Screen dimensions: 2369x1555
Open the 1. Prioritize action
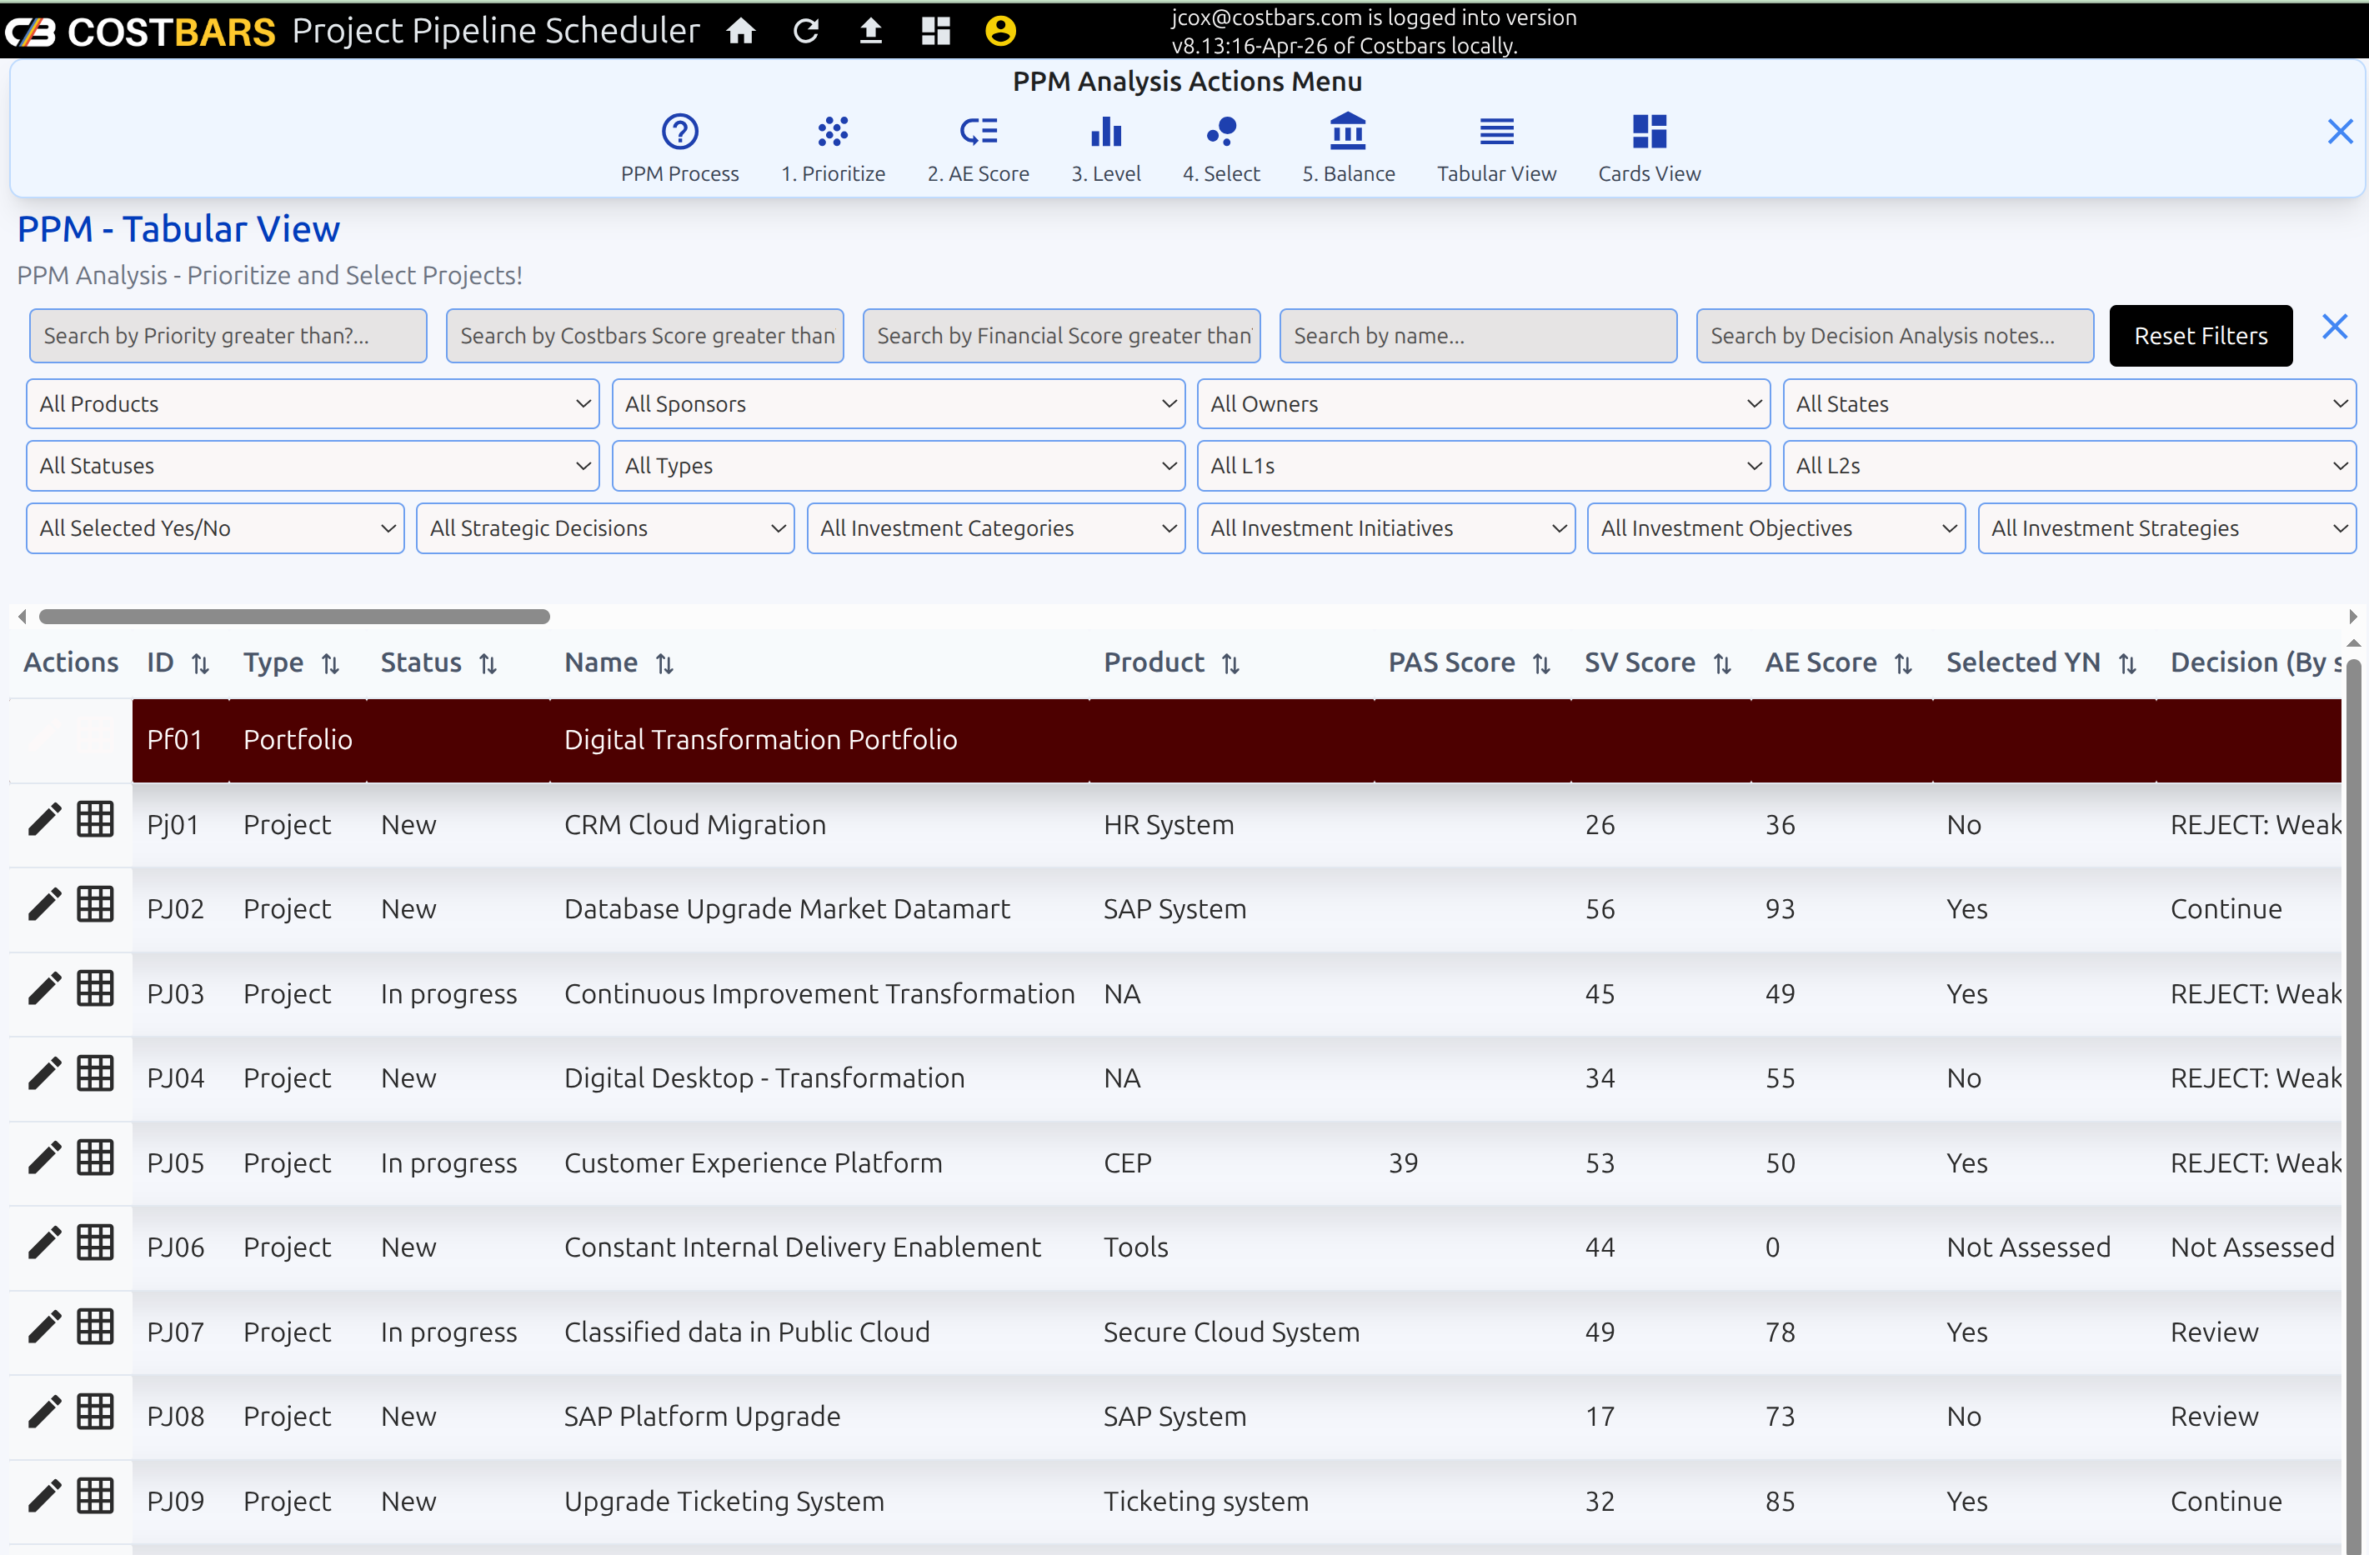833,147
